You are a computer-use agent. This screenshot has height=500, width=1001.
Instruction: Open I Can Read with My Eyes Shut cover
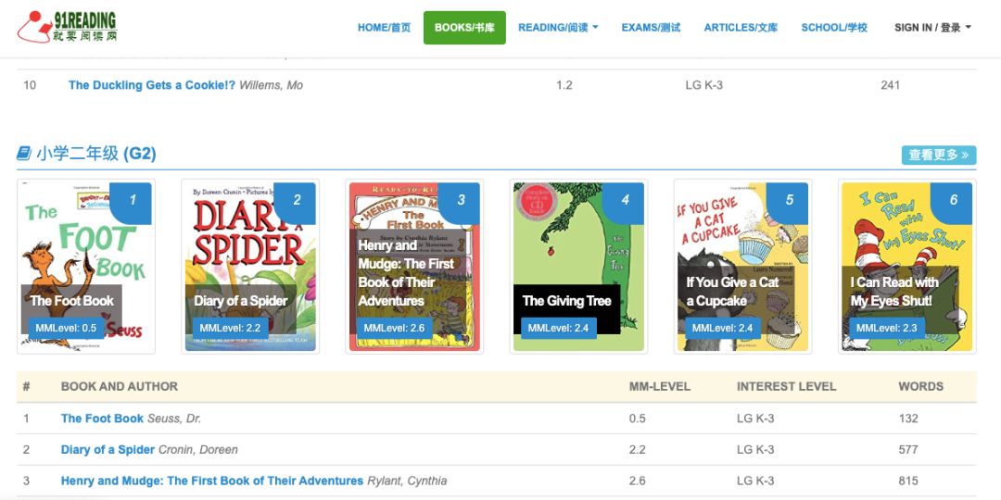[x=907, y=266]
